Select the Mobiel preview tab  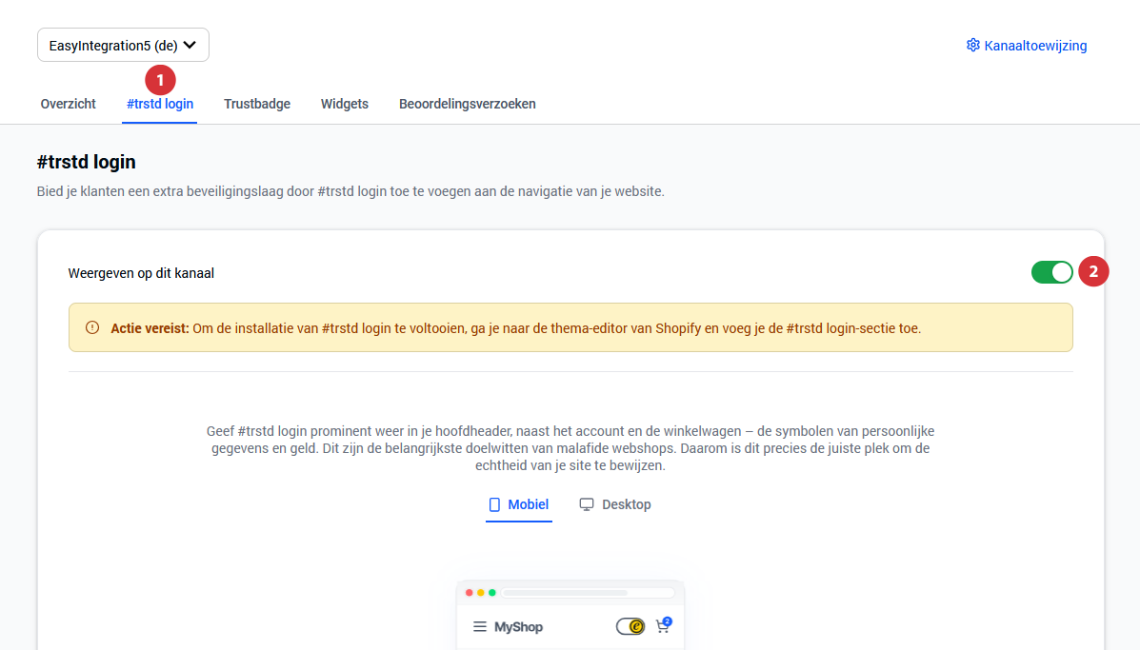point(518,504)
